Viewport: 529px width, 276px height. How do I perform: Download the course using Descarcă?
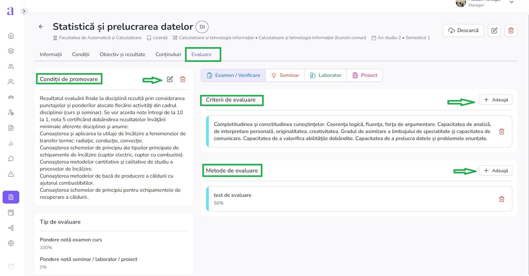(x=463, y=30)
